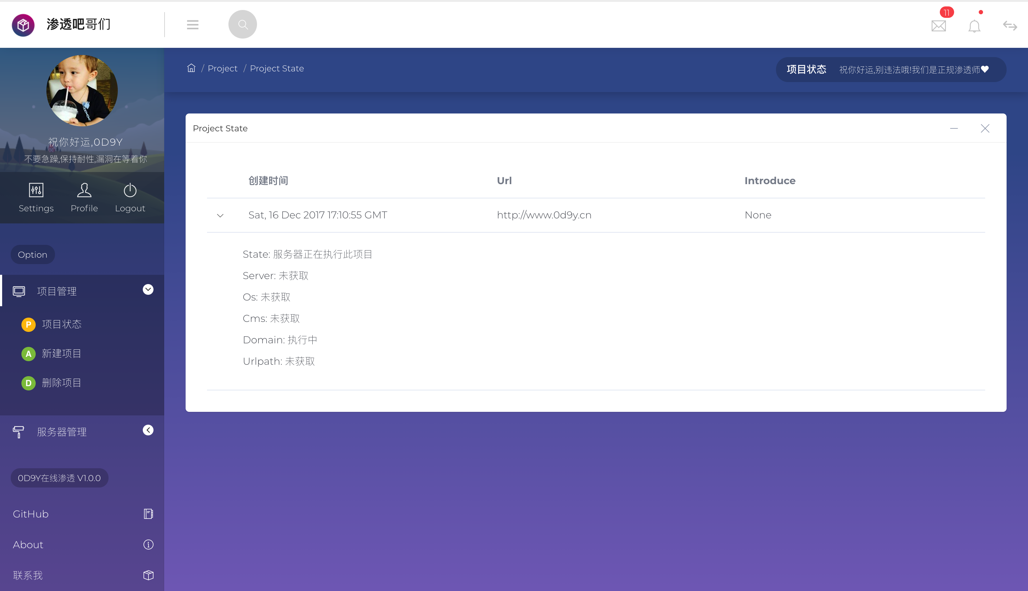Open the GitHub link in sidebar
This screenshot has width=1028, height=591.
[31, 514]
